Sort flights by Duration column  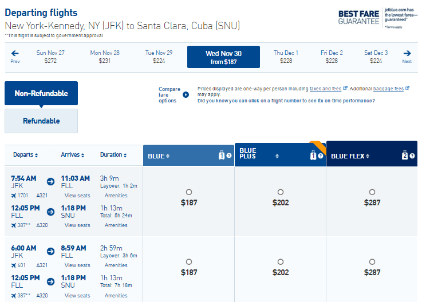(113, 154)
